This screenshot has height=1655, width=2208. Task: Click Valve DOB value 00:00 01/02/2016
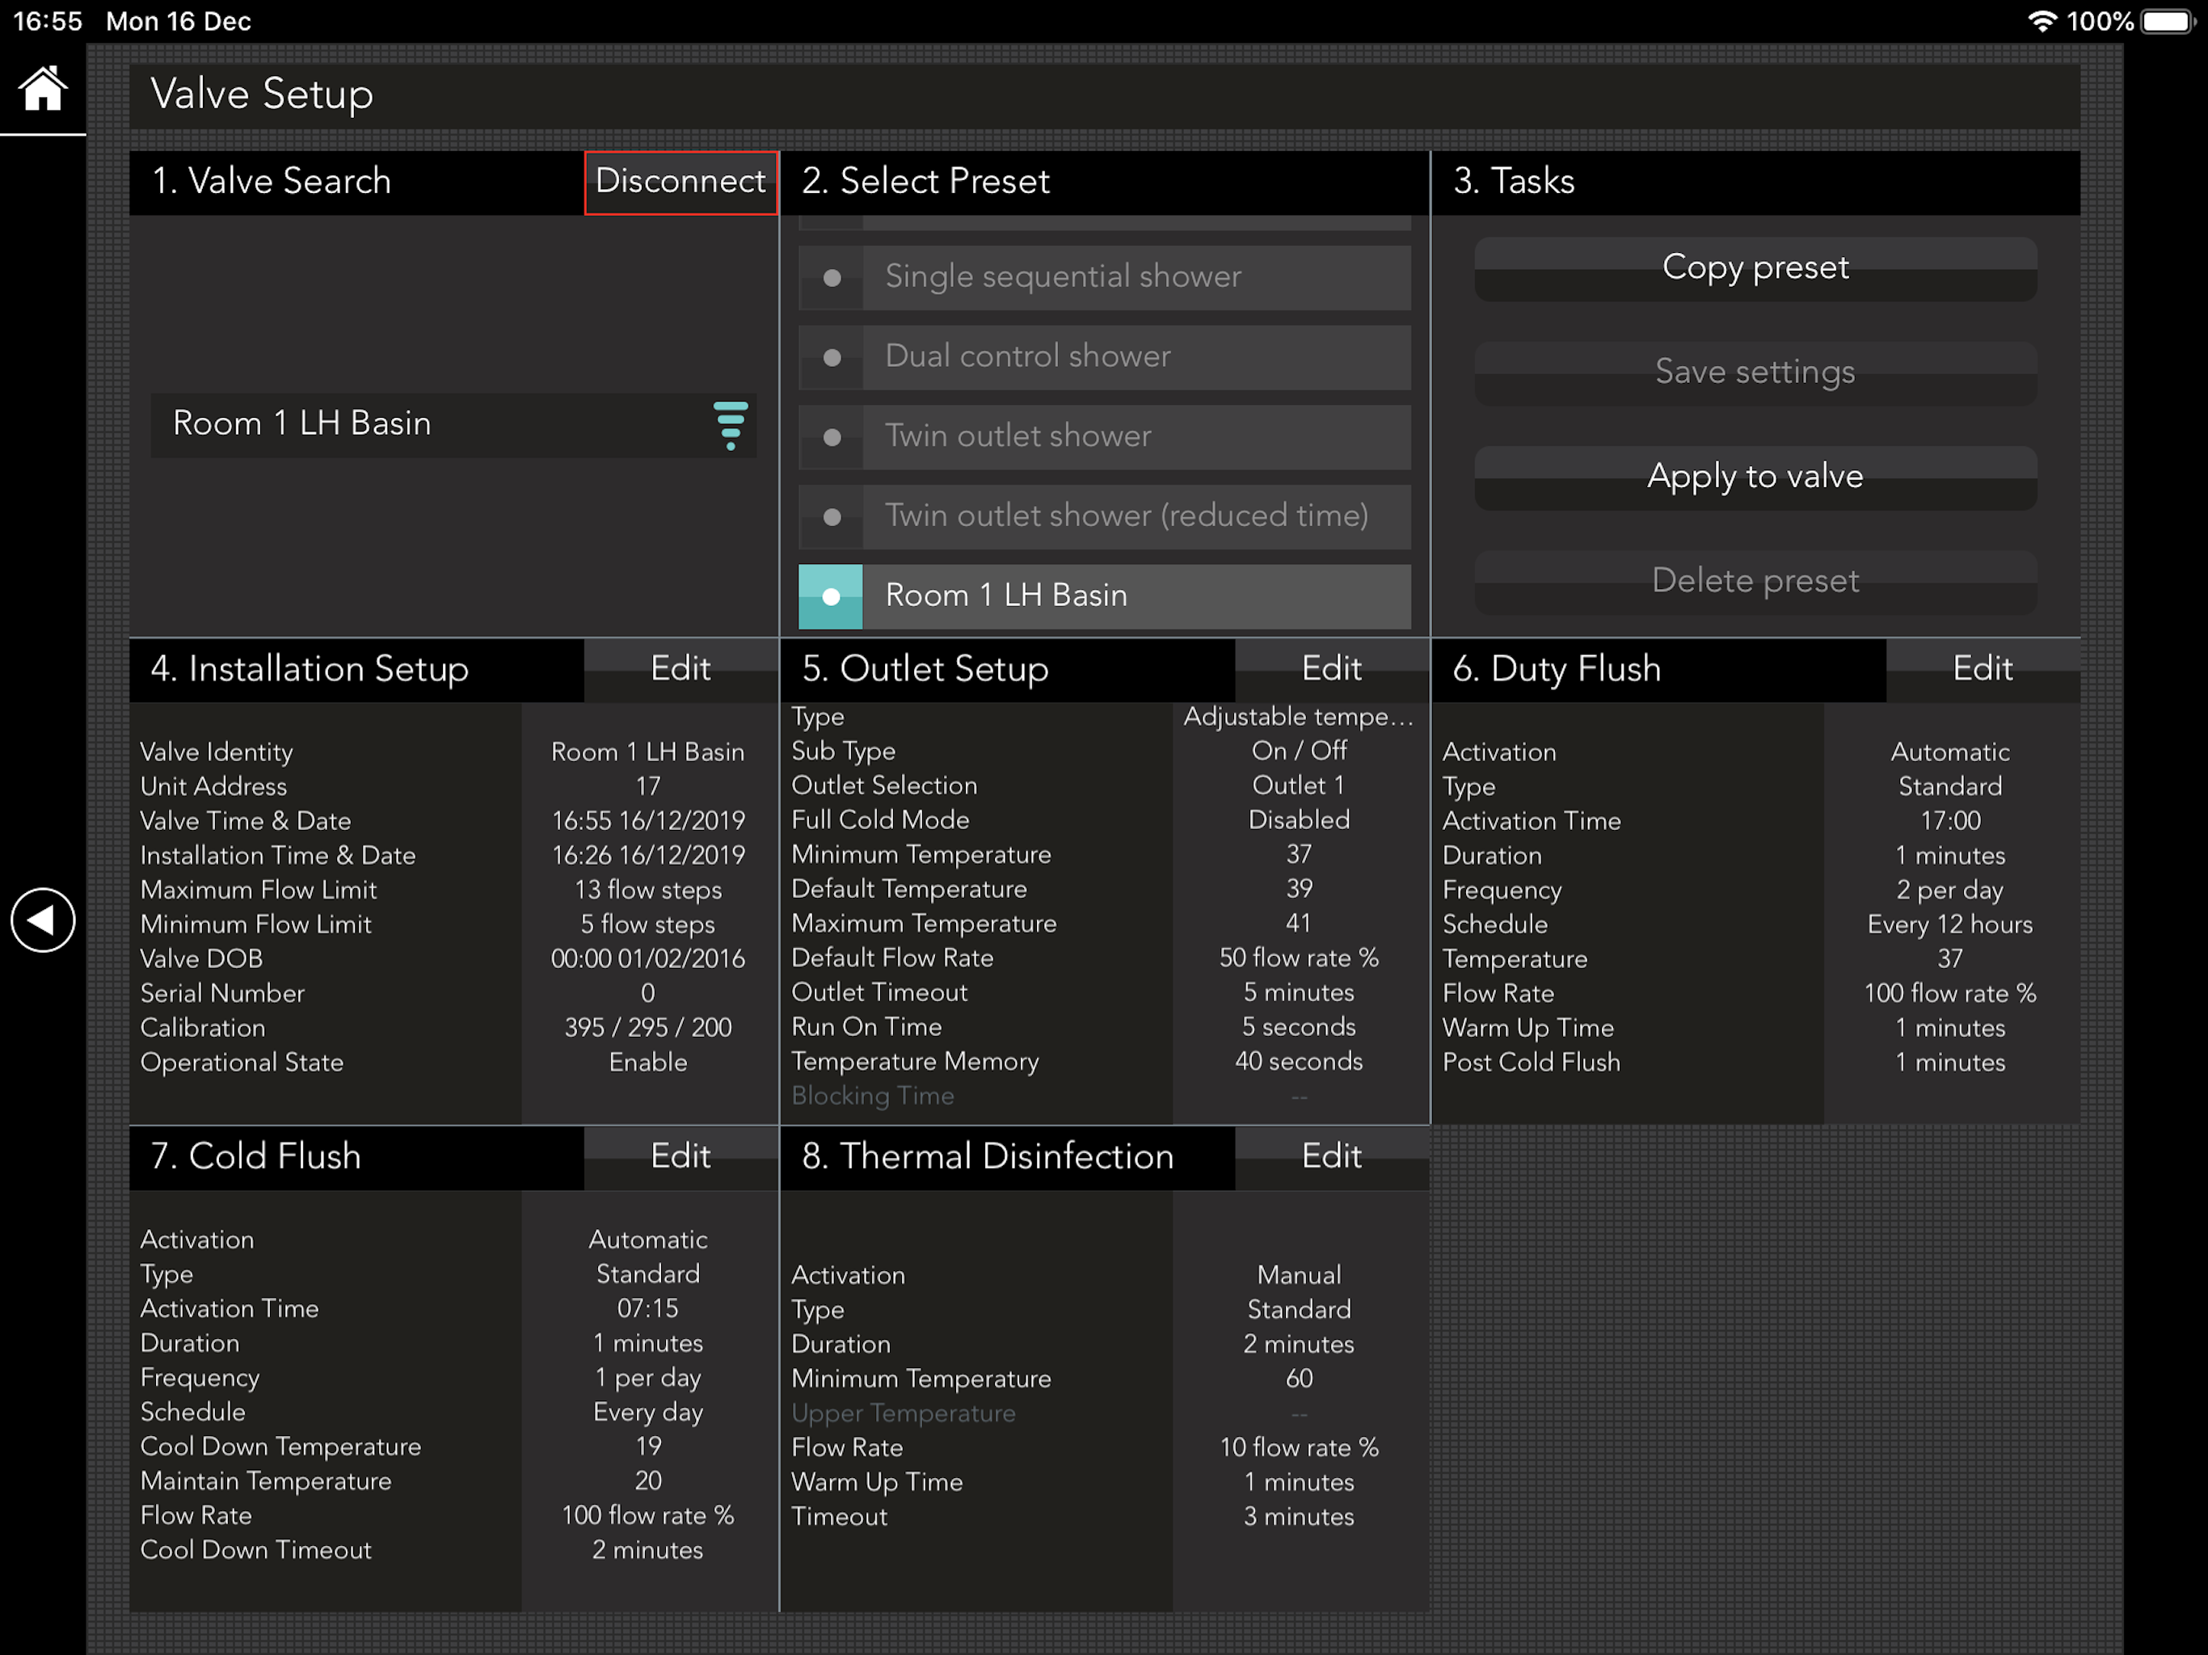[648, 958]
